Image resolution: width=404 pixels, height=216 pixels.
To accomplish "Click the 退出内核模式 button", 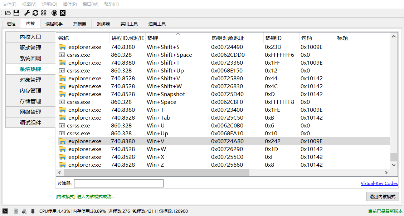I will point(383,196).
